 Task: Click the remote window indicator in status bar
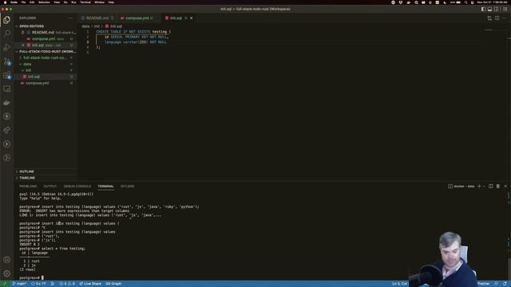click(x=5, y=284)
